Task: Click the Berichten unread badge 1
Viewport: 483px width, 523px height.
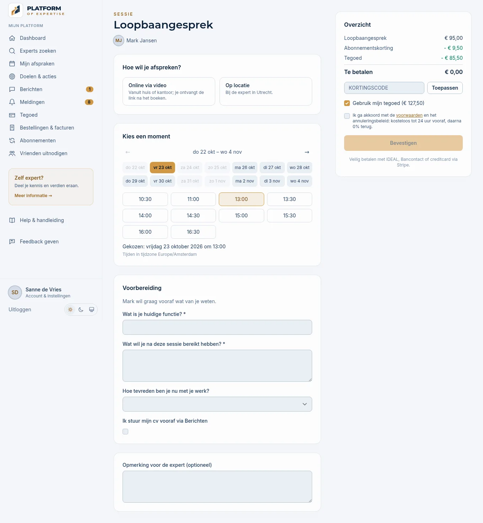Action: tap(90, 89)
